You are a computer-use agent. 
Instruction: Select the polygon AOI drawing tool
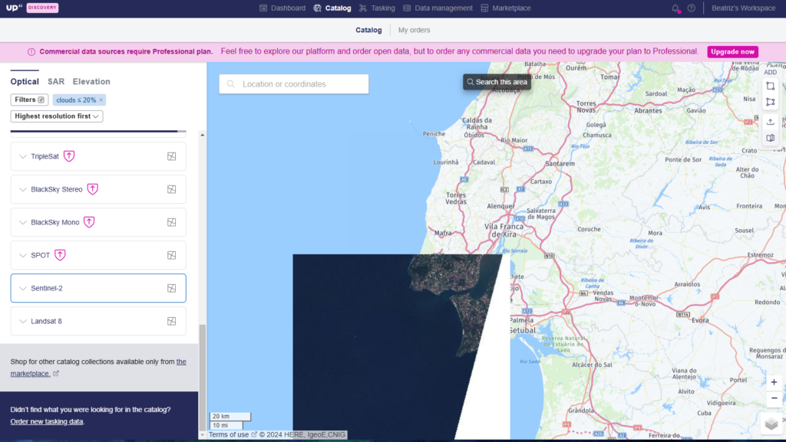point(771,101)
